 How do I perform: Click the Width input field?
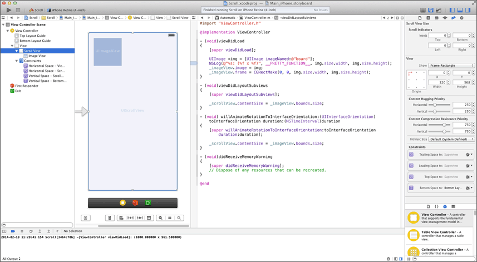[438, 82]
